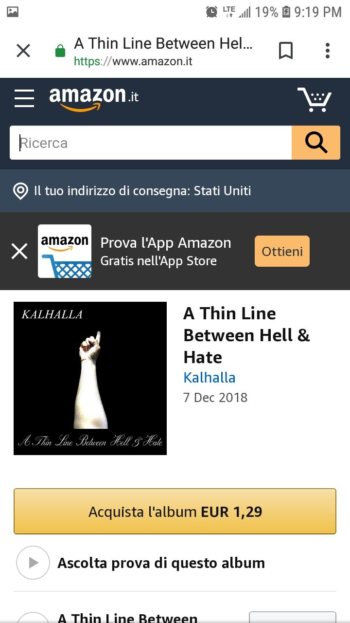Screen dimensions: 350x623
Task: Dismiss the Amazon App banner
Action: pyautogui.click(x=19, y=251)
